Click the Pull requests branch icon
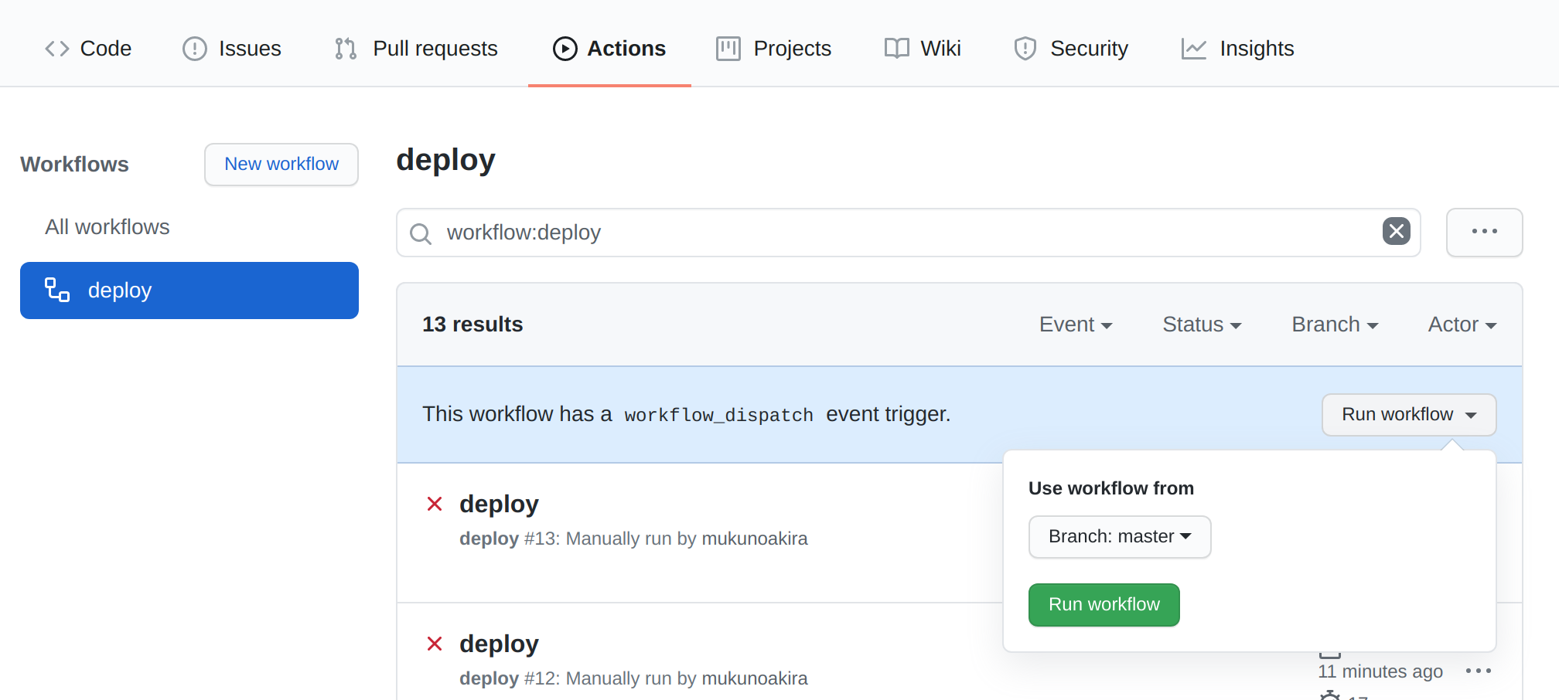Screen dimensions: 1559x700 346,49
